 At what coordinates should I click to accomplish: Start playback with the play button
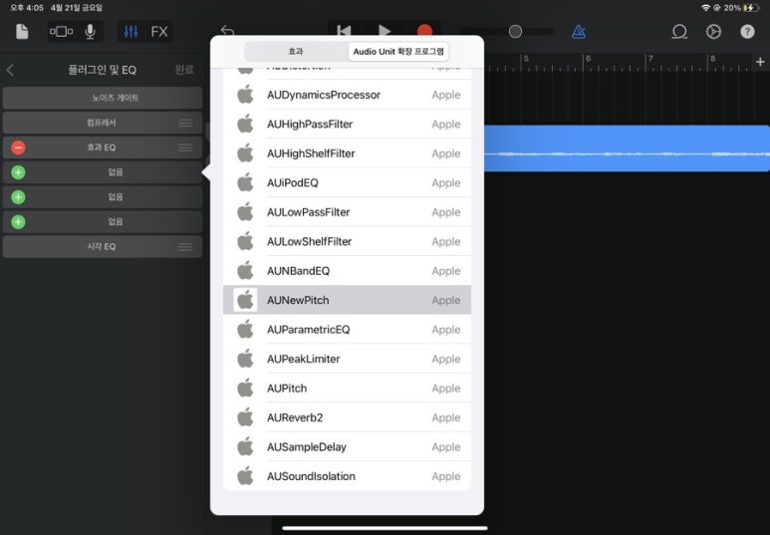[x=385, y=31]
